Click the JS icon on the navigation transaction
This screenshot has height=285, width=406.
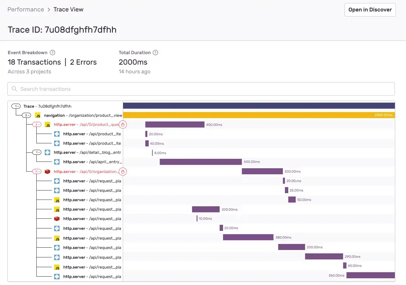pyautogui.click(x=38, y=115)
